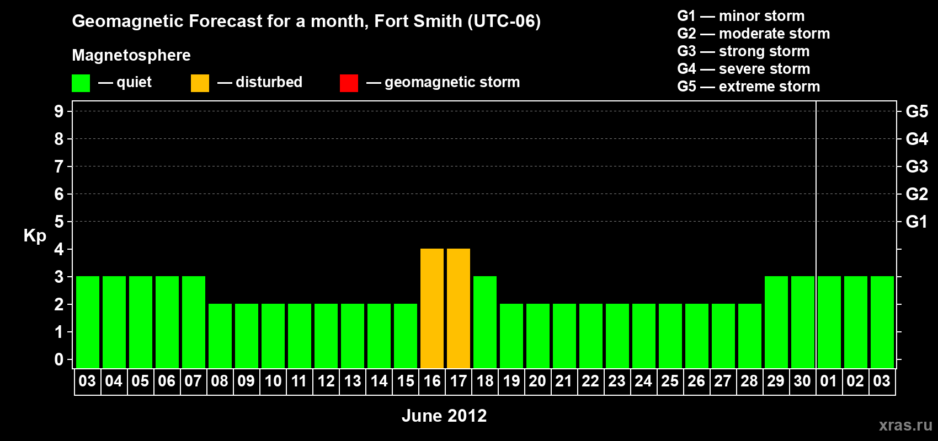Click the 'G1 — minor storm' legend line
938x441 pixels.
point(741,16)
